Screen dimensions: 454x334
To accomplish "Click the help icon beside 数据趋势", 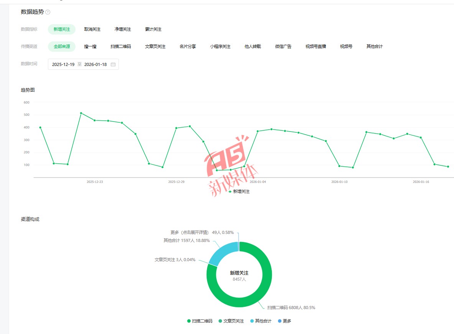I will point(48,12).
